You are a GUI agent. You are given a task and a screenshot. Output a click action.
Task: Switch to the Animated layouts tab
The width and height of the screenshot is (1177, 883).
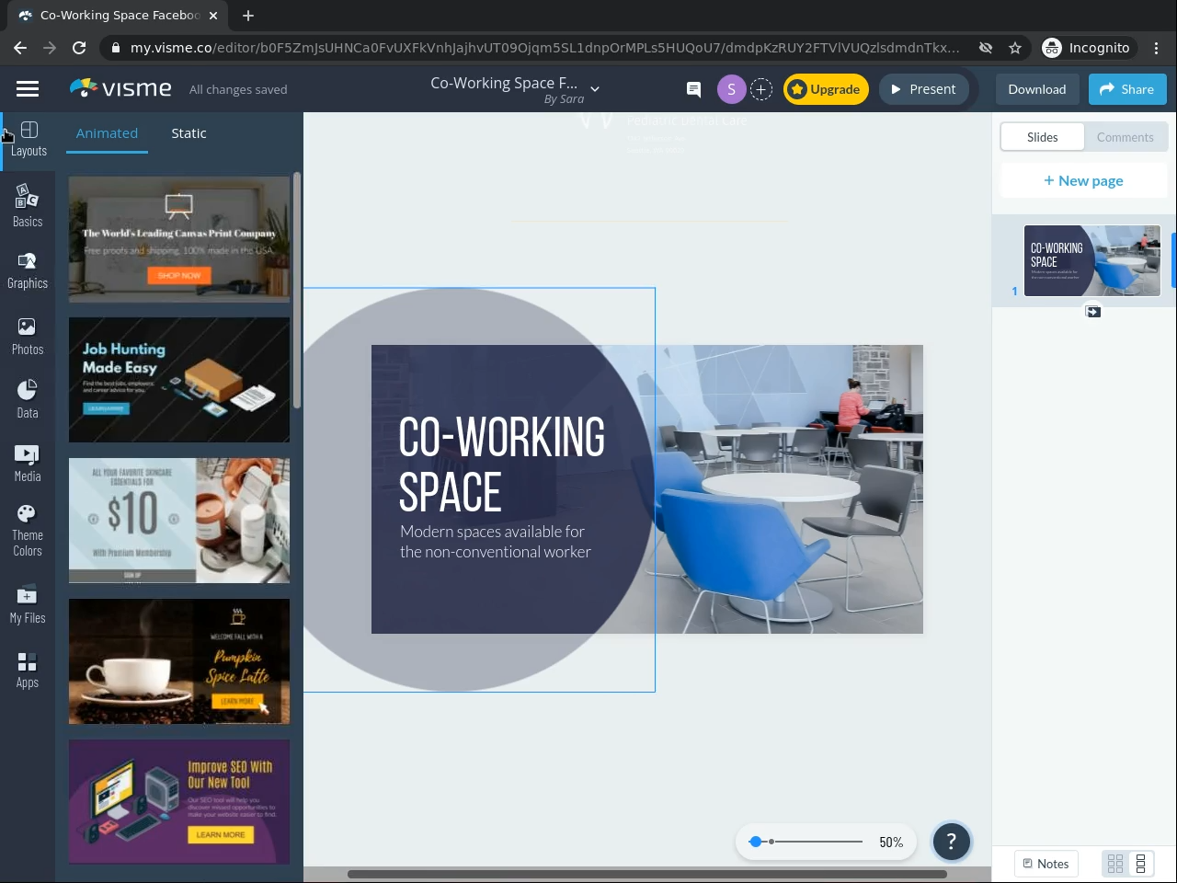pyautogui.click(x=107, y=133)
